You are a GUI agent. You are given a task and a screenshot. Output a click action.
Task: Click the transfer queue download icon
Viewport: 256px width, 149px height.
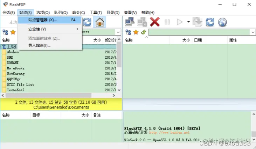tap(198, 22)
